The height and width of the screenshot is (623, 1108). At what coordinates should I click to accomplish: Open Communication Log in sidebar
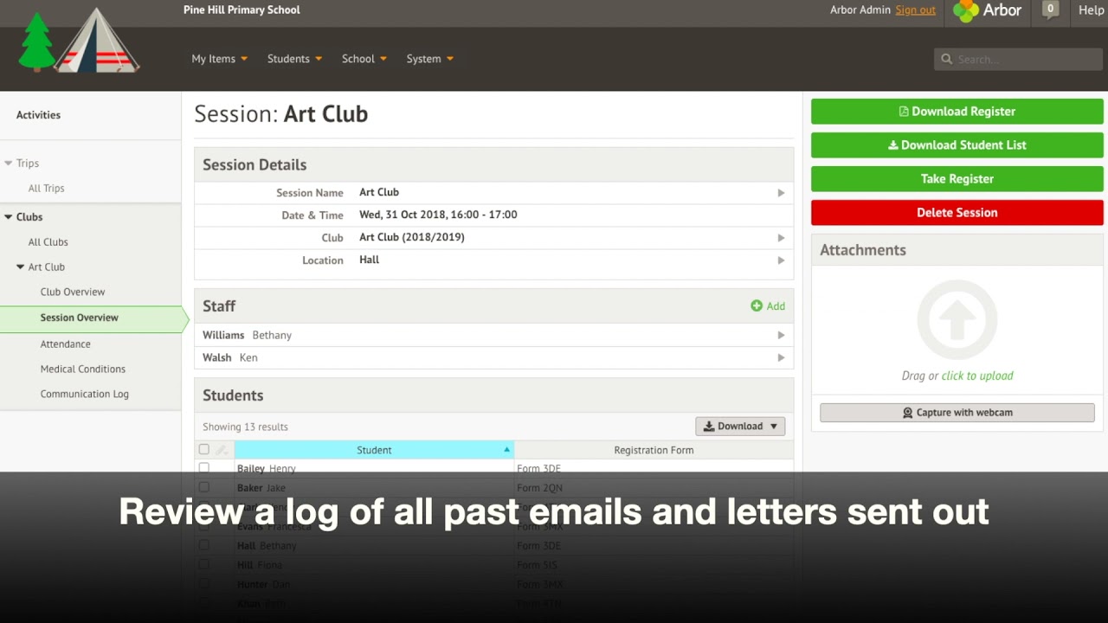pyautogui.click(x=84, y=395)
